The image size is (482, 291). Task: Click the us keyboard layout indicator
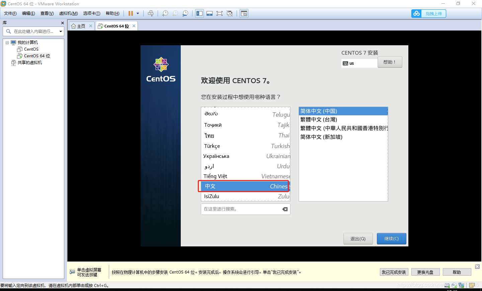(x=359, y=63)
